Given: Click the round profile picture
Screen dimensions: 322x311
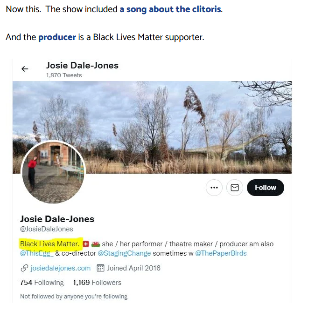Looking at the screenshot, I should [x=53, y=173].
